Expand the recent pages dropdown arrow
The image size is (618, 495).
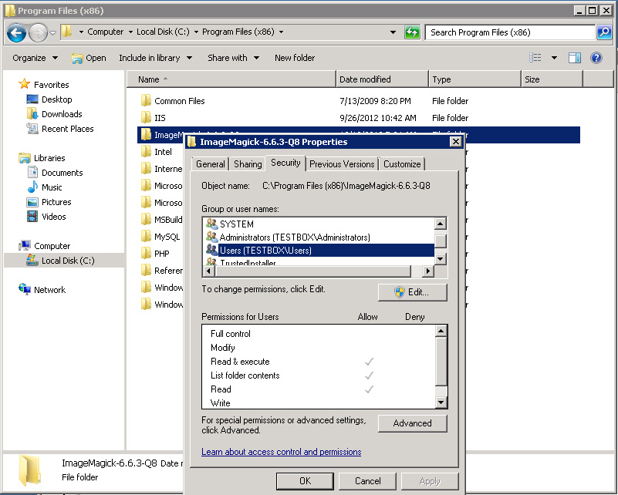tap(52, 32)
